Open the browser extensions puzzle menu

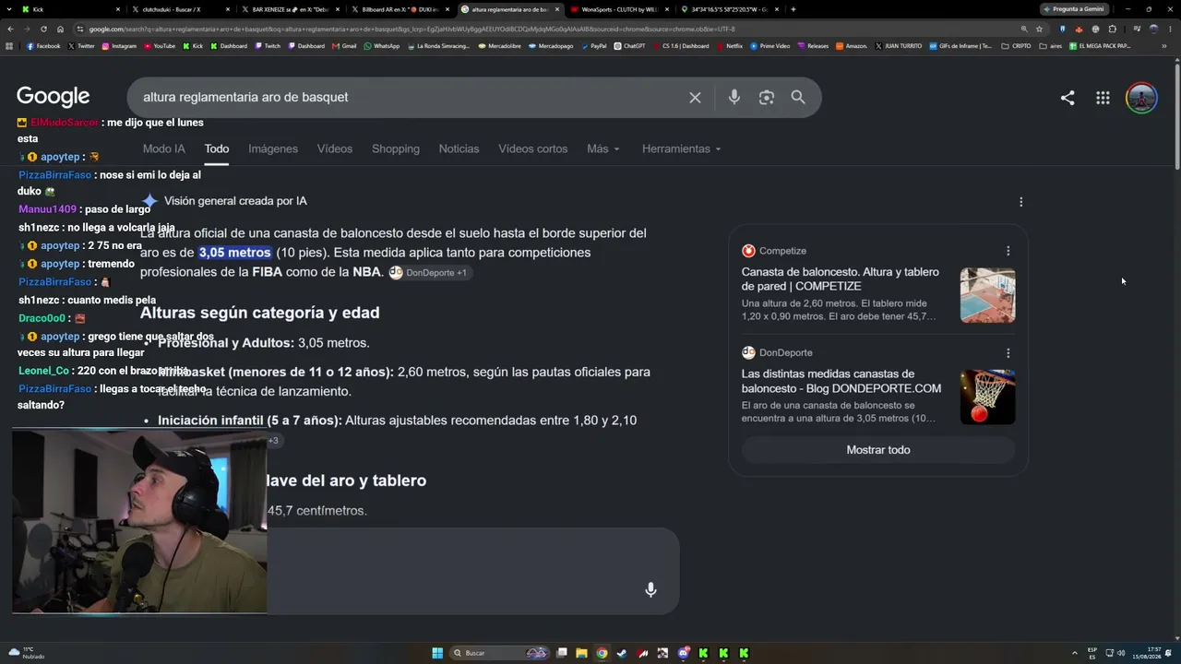(x=1112, y=29)
